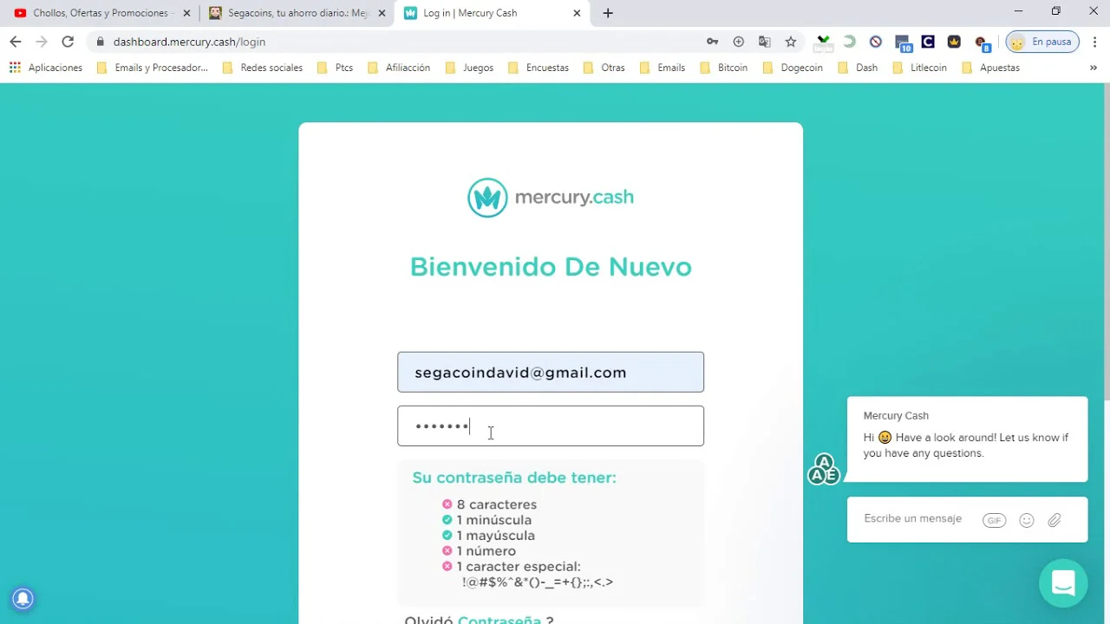Open the Google Translate icon in address bar

click(764, 42)
